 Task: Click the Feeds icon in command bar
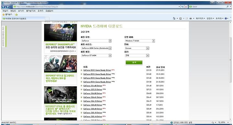pyautogui.click(x=180, y=18)
